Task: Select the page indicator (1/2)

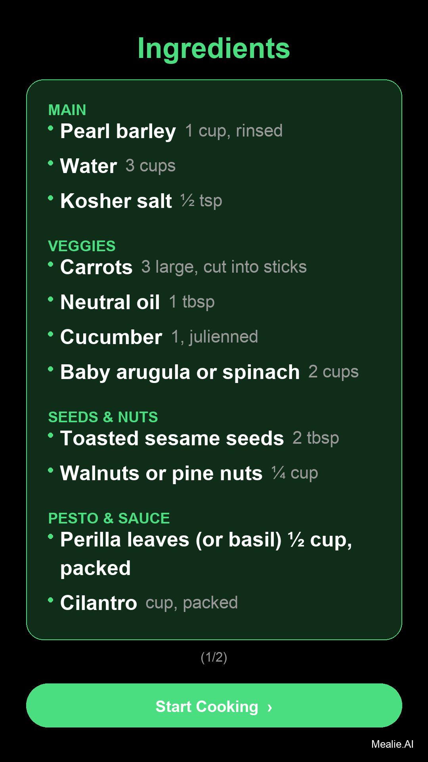Action: pos(214,657)
